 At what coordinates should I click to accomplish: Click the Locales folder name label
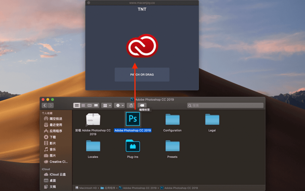coord(93,157)
